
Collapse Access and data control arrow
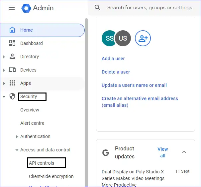click(x=17, y=150)
